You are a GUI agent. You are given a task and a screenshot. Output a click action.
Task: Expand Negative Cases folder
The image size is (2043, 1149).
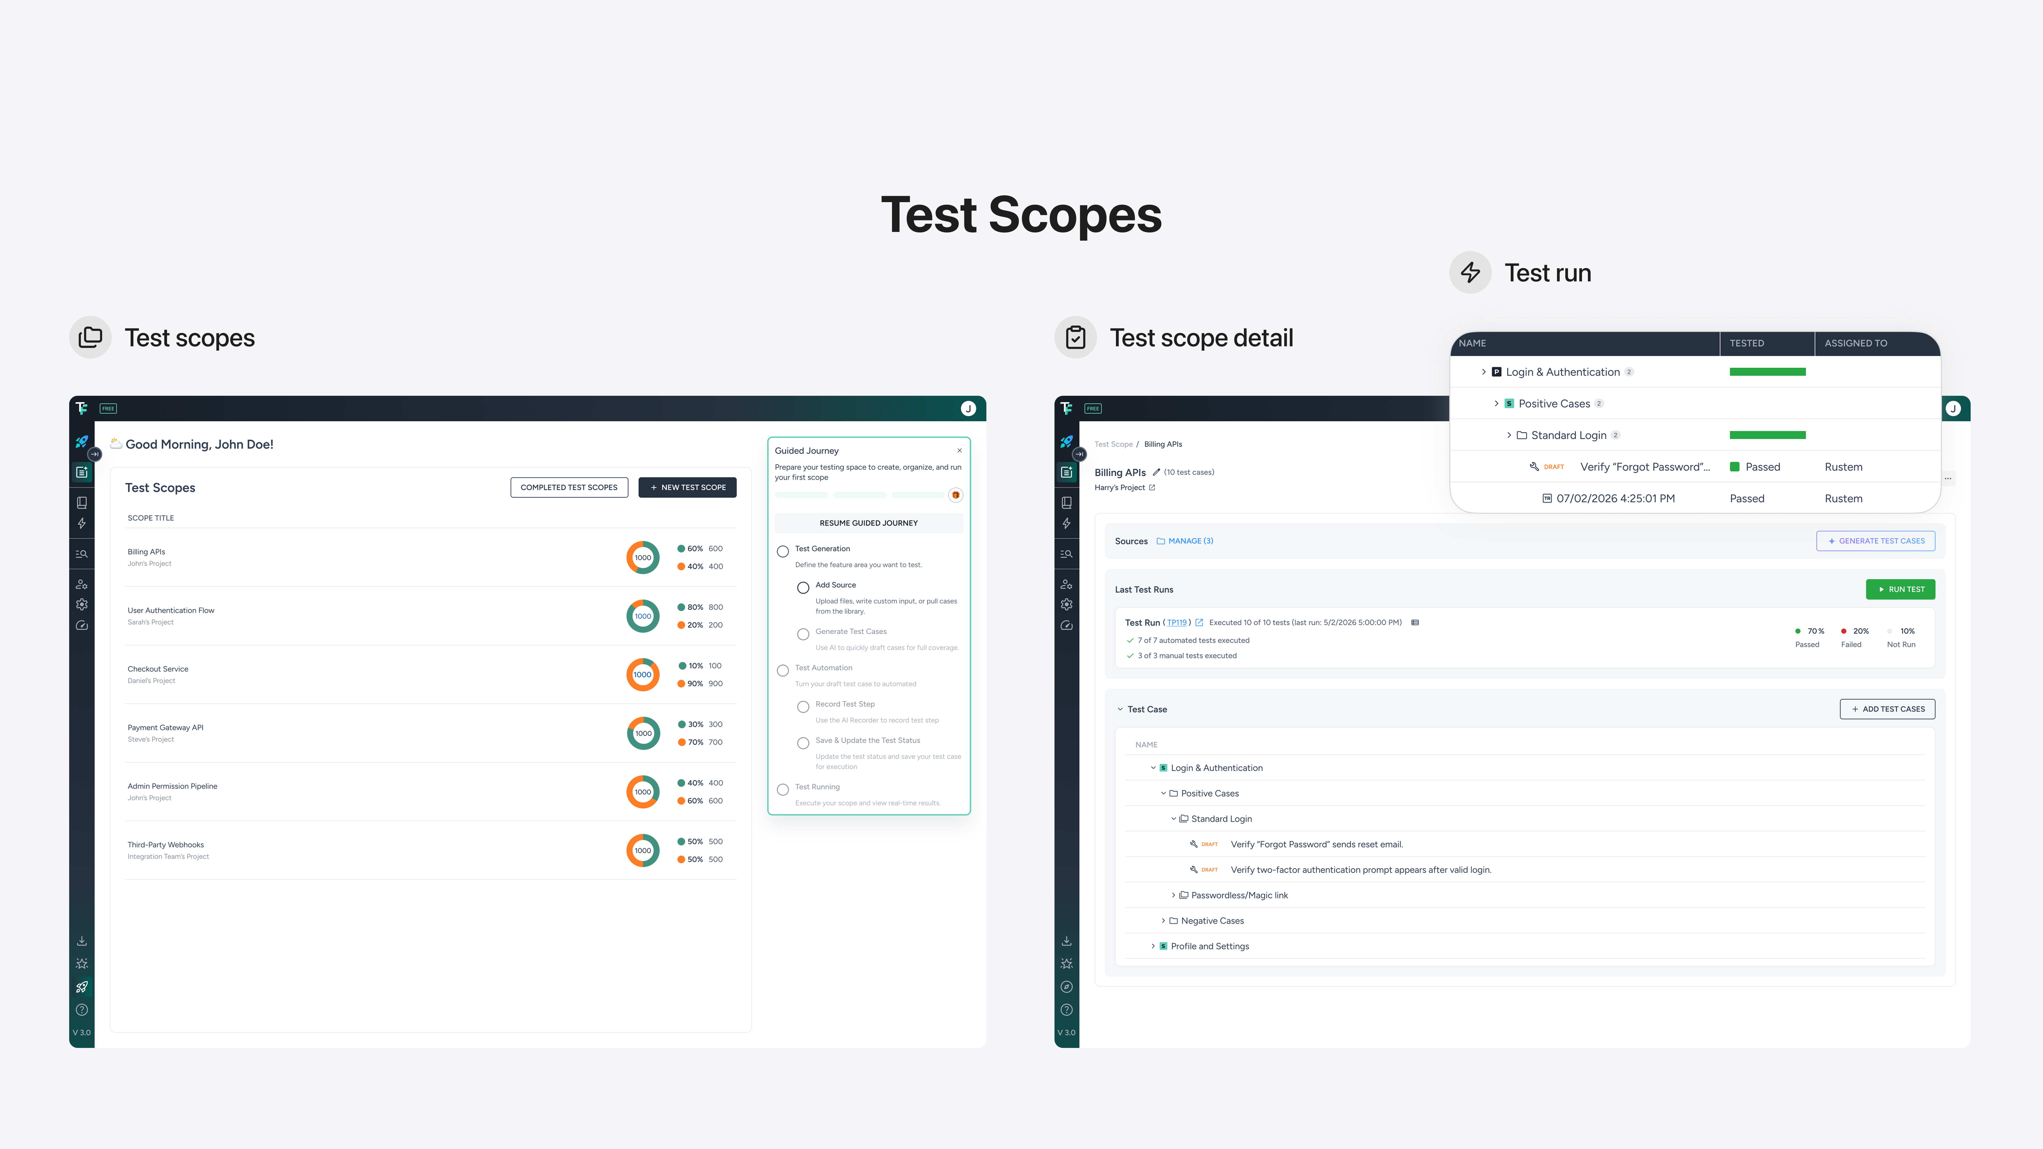(x=1164, y=921)
